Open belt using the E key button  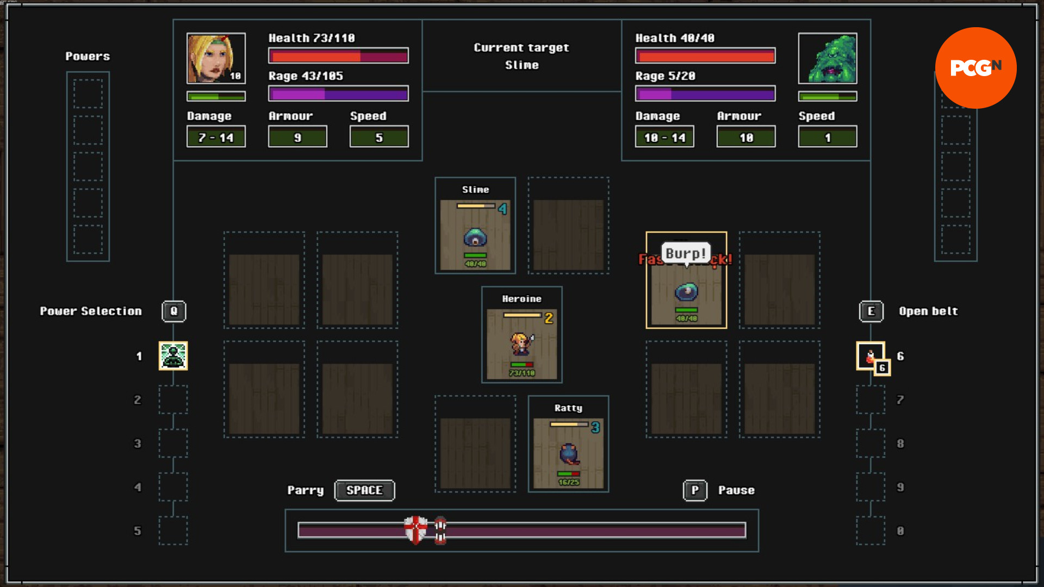click(871, 311)
